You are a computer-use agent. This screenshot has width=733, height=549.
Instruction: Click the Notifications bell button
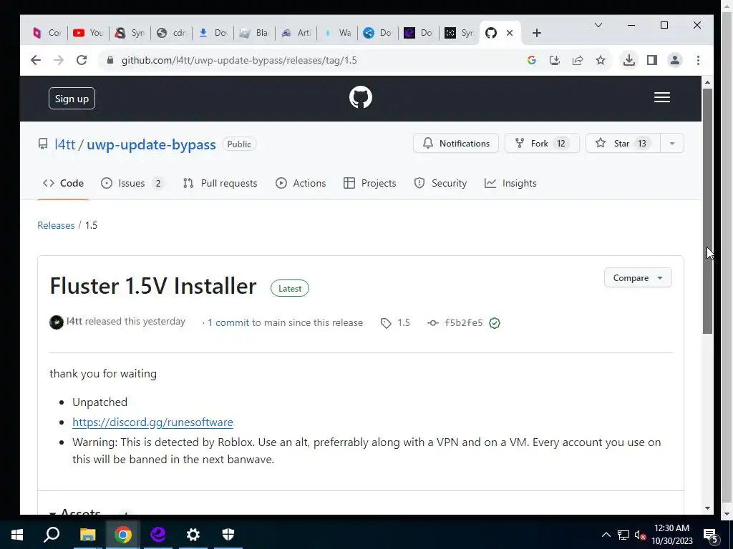pos(456,143)
